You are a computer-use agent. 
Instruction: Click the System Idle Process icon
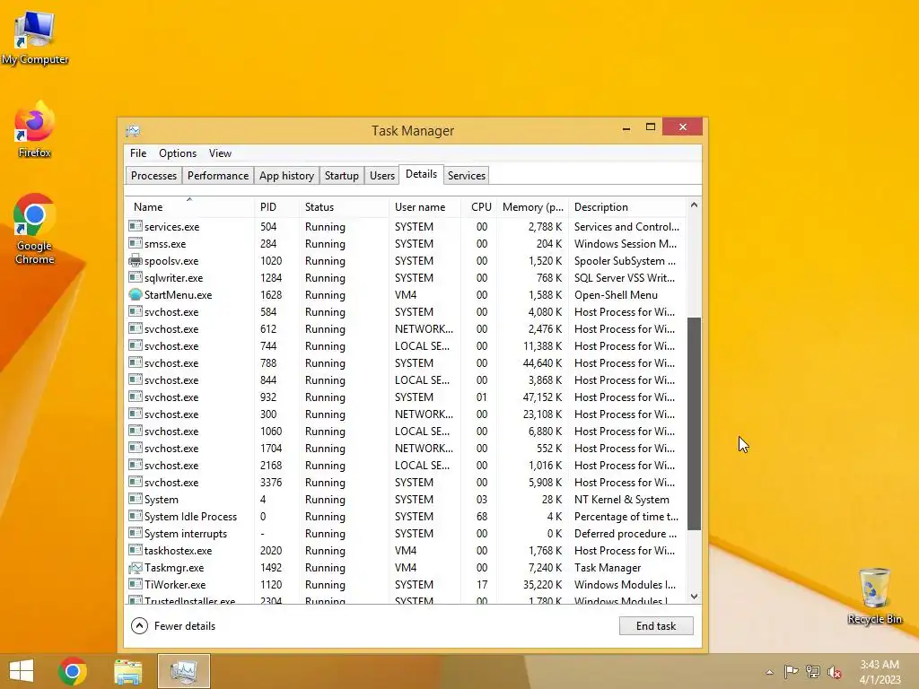point(136,516)
